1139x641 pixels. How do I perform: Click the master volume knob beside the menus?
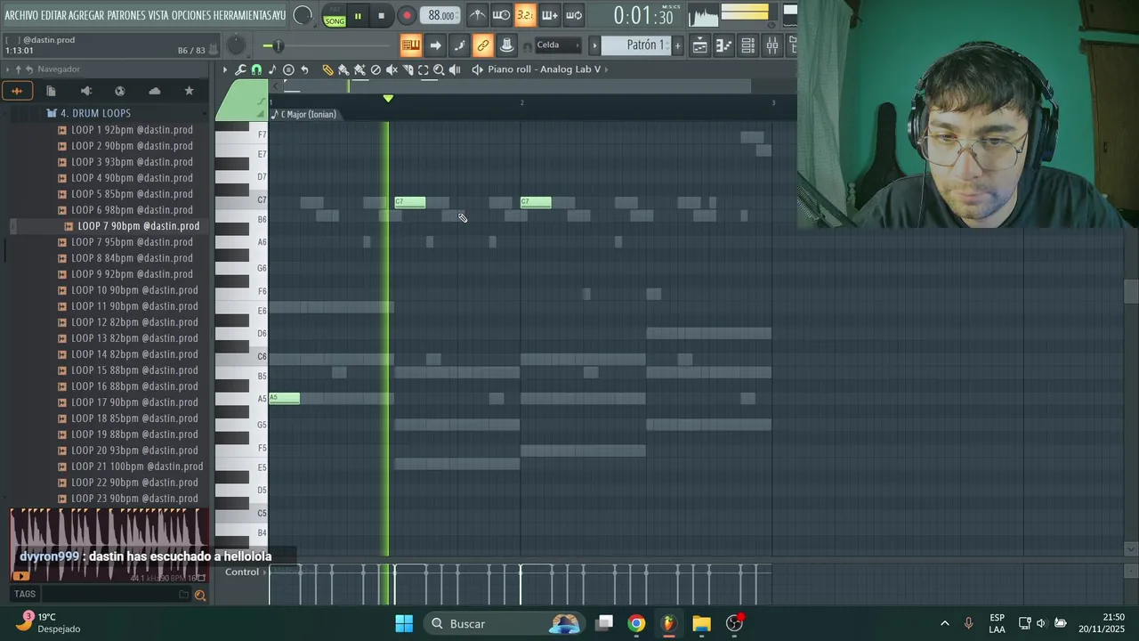click(x=303, y=15)
